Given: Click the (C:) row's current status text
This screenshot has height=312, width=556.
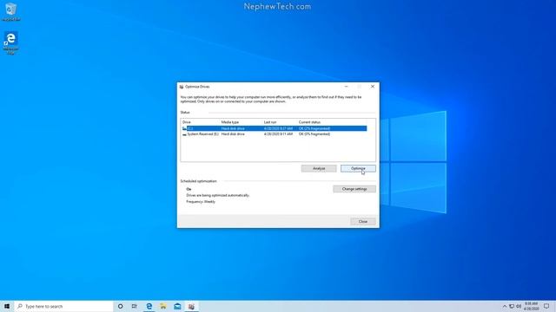Looking at the screenshot, I should [x=314, y=128].
